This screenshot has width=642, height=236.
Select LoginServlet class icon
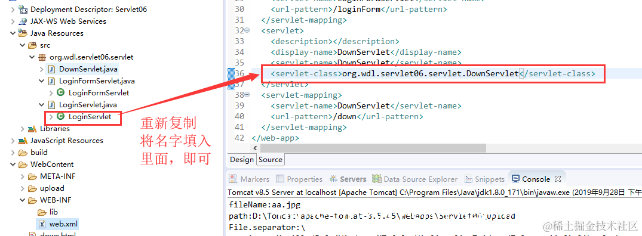[x=61, y=116]
